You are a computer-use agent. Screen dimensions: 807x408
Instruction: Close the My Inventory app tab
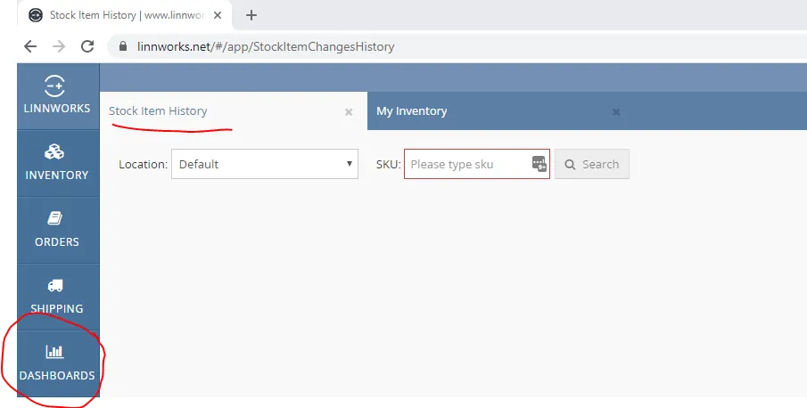[x=616, y=111]
